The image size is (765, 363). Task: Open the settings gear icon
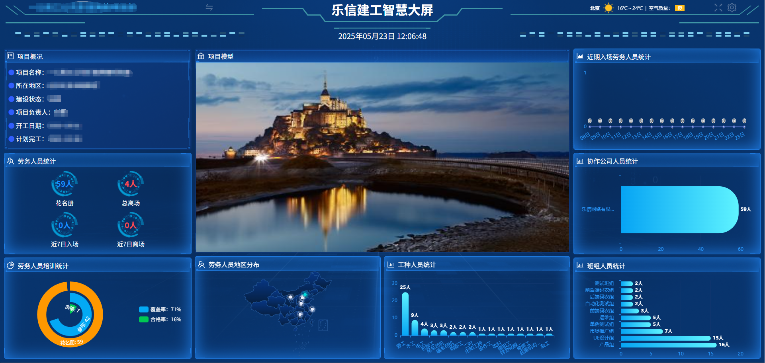pos(732,8)
